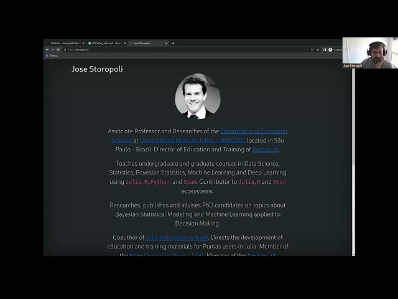
Task: Click the Jose Storopoli site title
Action: click(x=97, y=69)
